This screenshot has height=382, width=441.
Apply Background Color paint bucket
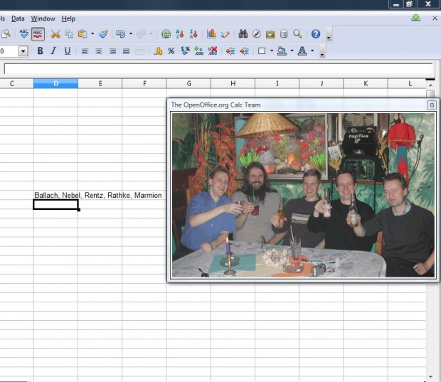282,51
